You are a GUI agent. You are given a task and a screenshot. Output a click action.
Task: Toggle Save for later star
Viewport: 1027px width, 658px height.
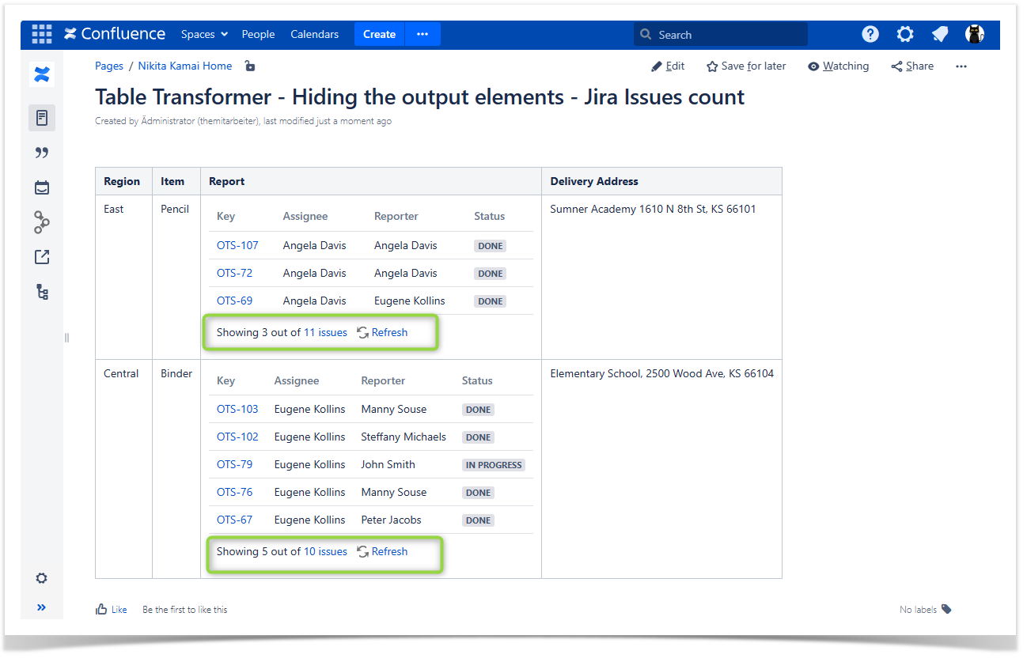[x=746, y=66]
